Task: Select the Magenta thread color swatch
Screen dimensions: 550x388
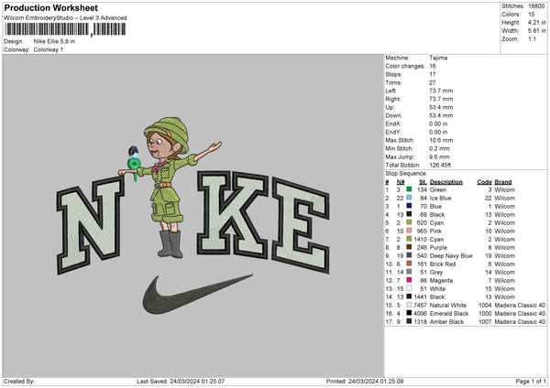Action: click(x=410, y=280)
